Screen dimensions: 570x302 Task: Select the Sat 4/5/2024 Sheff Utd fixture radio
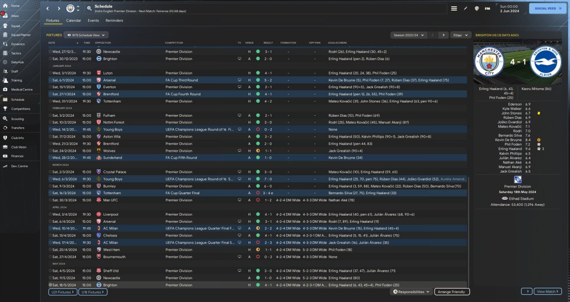(x=50, y=271)
